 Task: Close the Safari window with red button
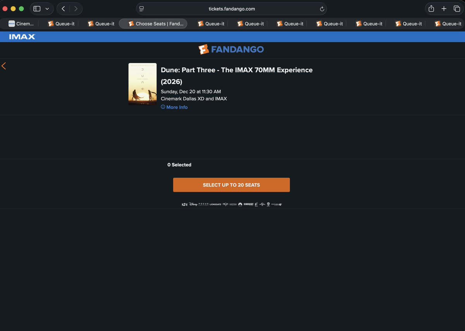tap(5, 9)
